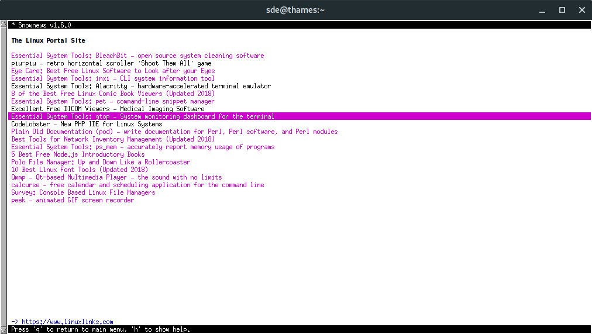Click the scrollbar down arrow
The width and height of the screenshot is (592, 334).
click(4, 330)
